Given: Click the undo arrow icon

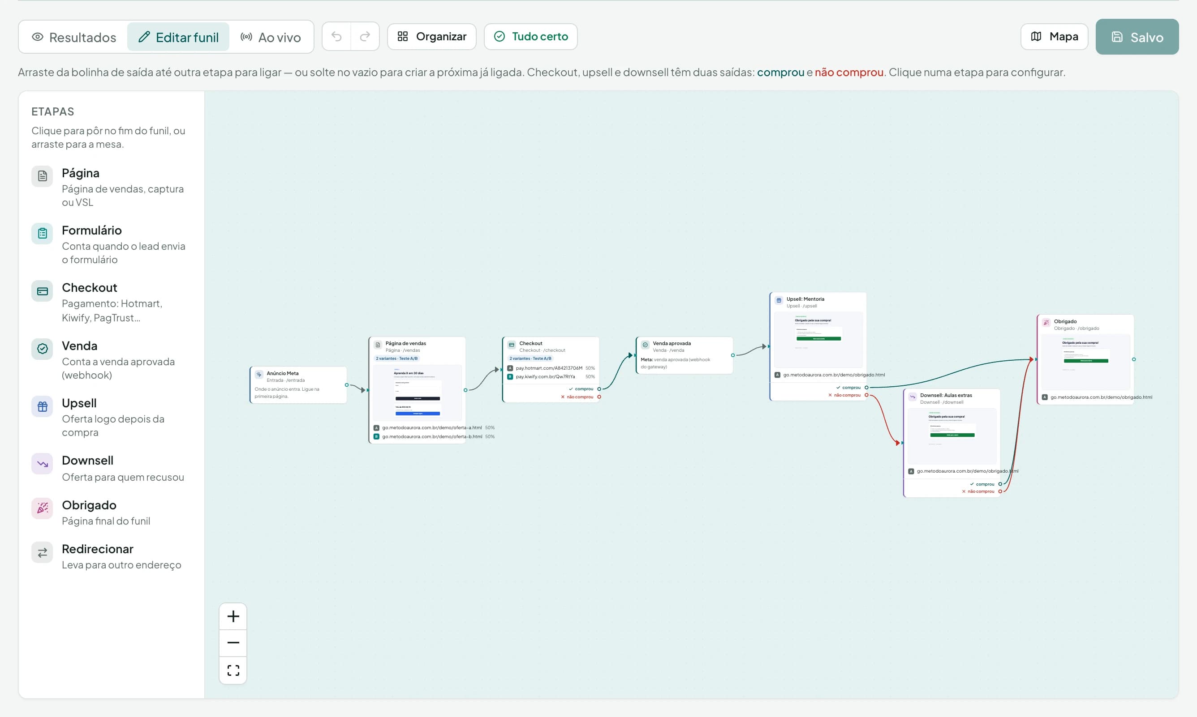Looking at the screenshot, I should (336, 37).
